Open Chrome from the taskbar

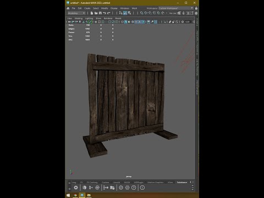pos(75,195)
